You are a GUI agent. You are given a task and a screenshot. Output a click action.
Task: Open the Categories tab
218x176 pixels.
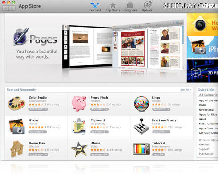click(x=130, y=7)
